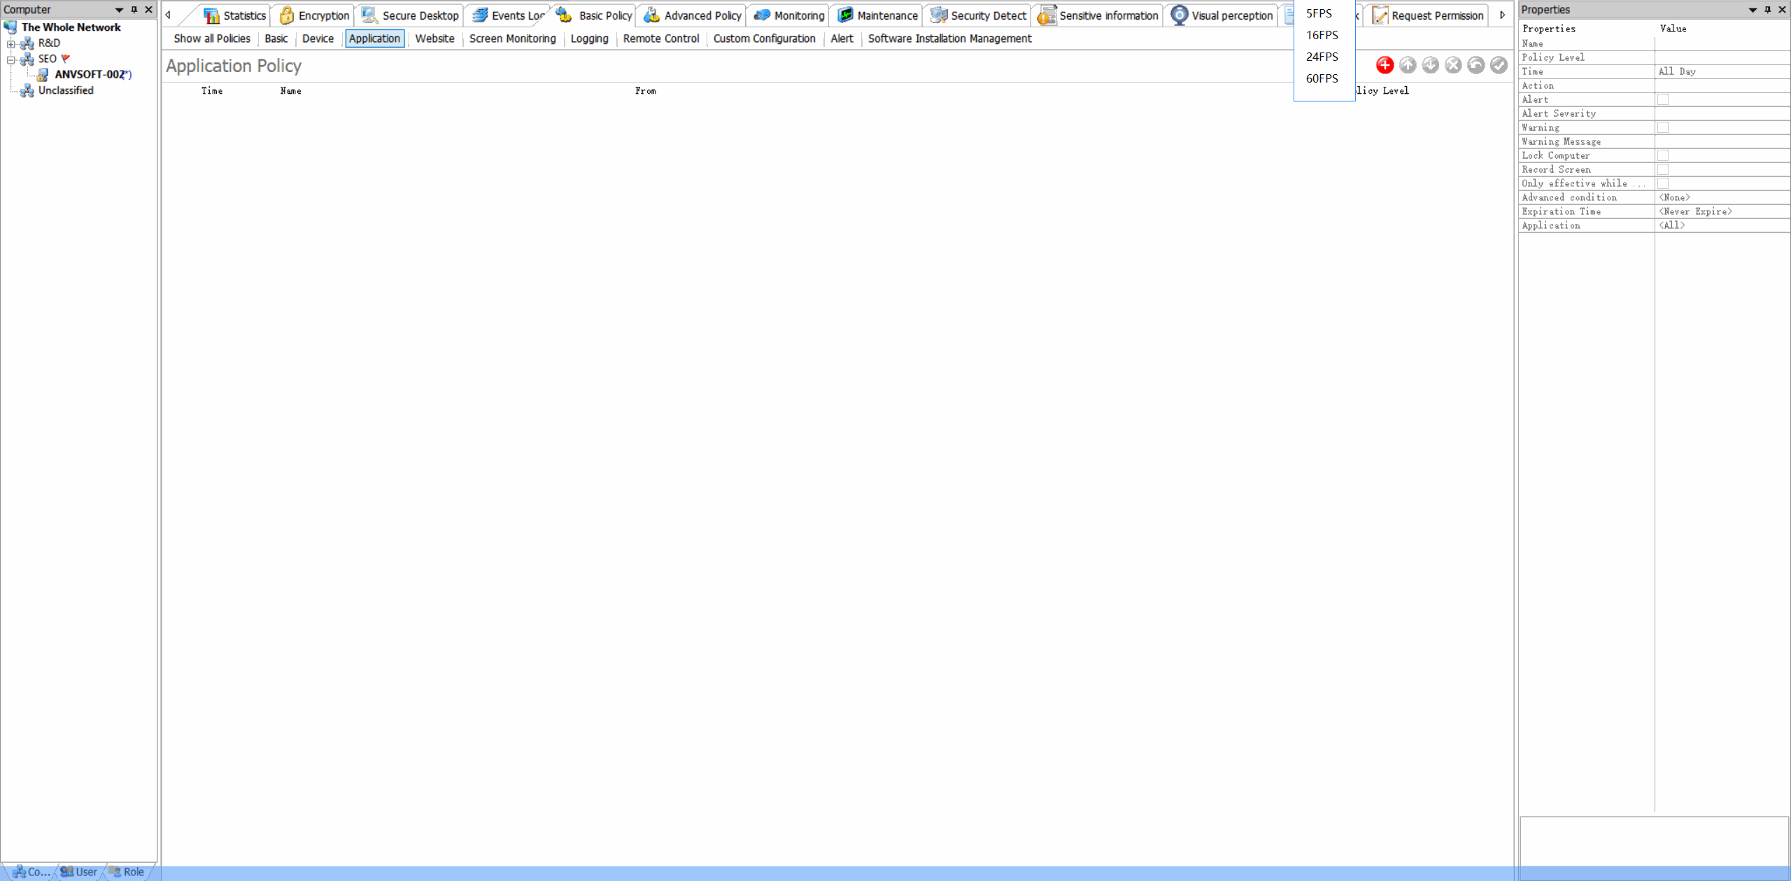Click the delete policy X icon
This screenshot has width=1791, height=881.
pyautogui.click(x=1453, y=65)
